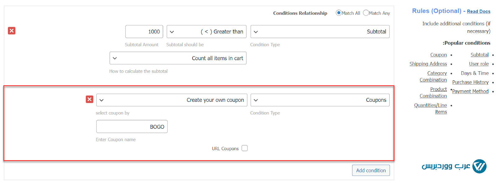The image size is (498, 181).
Task: Open the Greater than comparison dropdown
Action: point(206,31)
